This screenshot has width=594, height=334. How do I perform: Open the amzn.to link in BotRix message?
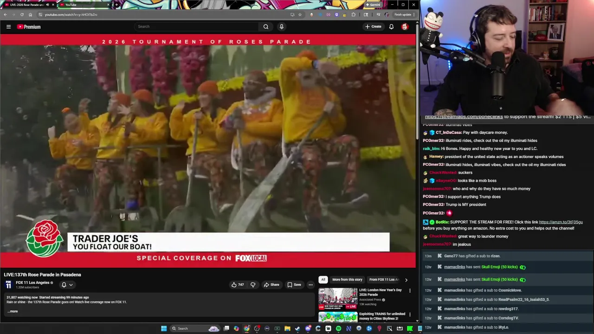coord(561,222)
